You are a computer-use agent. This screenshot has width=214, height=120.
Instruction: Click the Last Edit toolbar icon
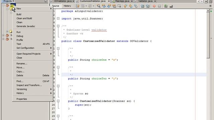click(x=78, y=6)
